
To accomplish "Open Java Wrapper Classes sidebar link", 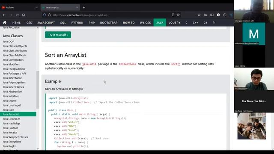I will tap(15, 137).
